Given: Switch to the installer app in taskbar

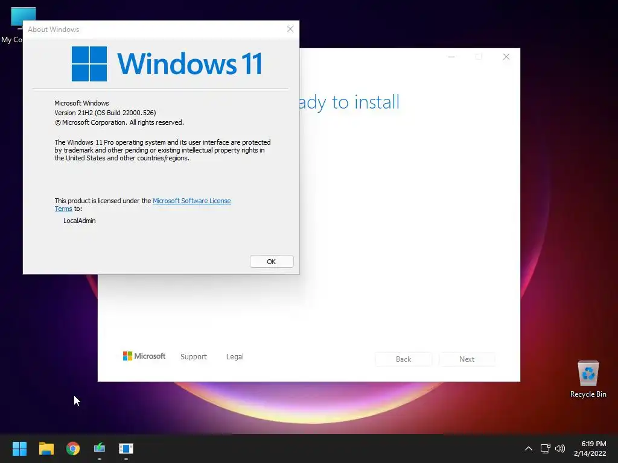Looking at the screenshot, I should (x=100, y=449).
